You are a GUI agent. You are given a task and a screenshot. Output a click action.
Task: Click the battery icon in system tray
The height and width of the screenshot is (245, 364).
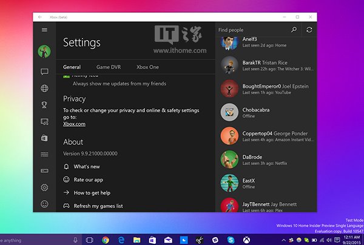pos(314,240)
